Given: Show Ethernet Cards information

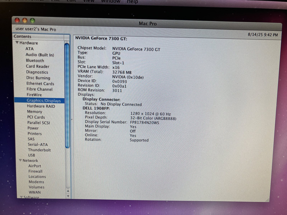Looking at the screenshot, I should 40,84.
